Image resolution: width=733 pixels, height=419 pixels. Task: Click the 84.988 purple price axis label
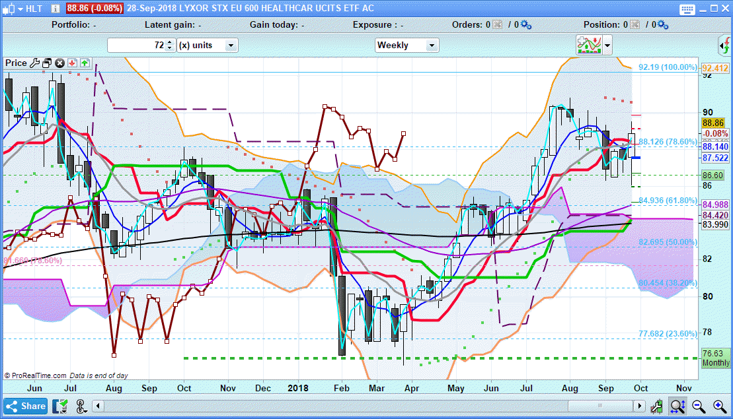click(715, 205)
